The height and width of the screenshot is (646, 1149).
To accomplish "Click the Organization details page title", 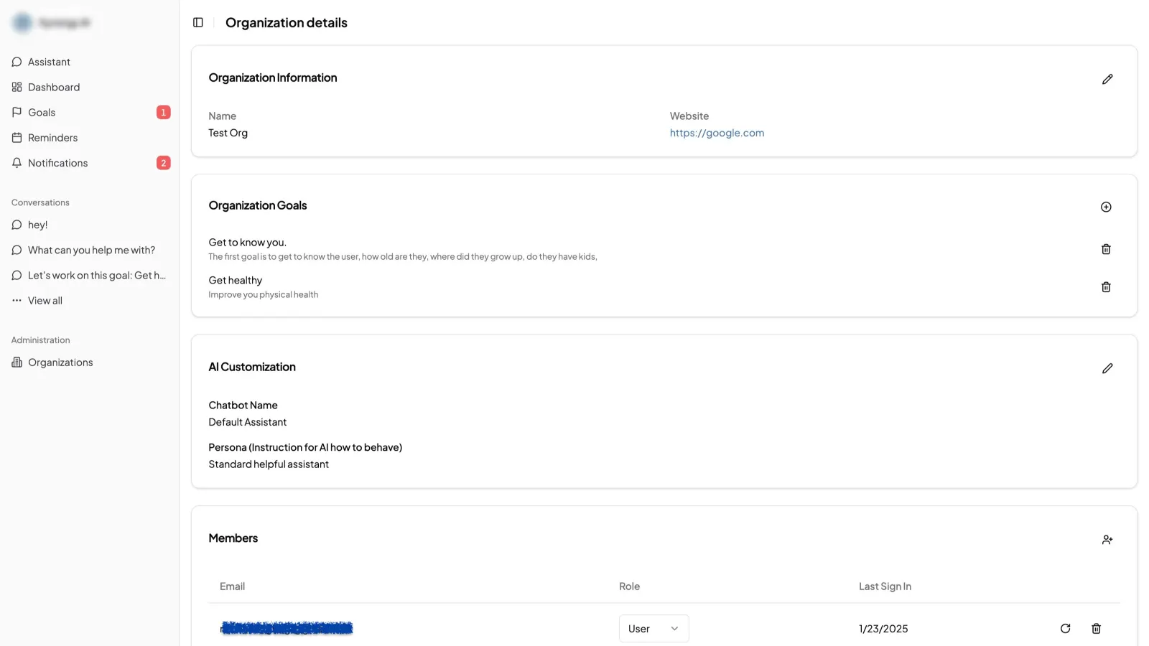I will pyautogui.click(x=286, y=22).
